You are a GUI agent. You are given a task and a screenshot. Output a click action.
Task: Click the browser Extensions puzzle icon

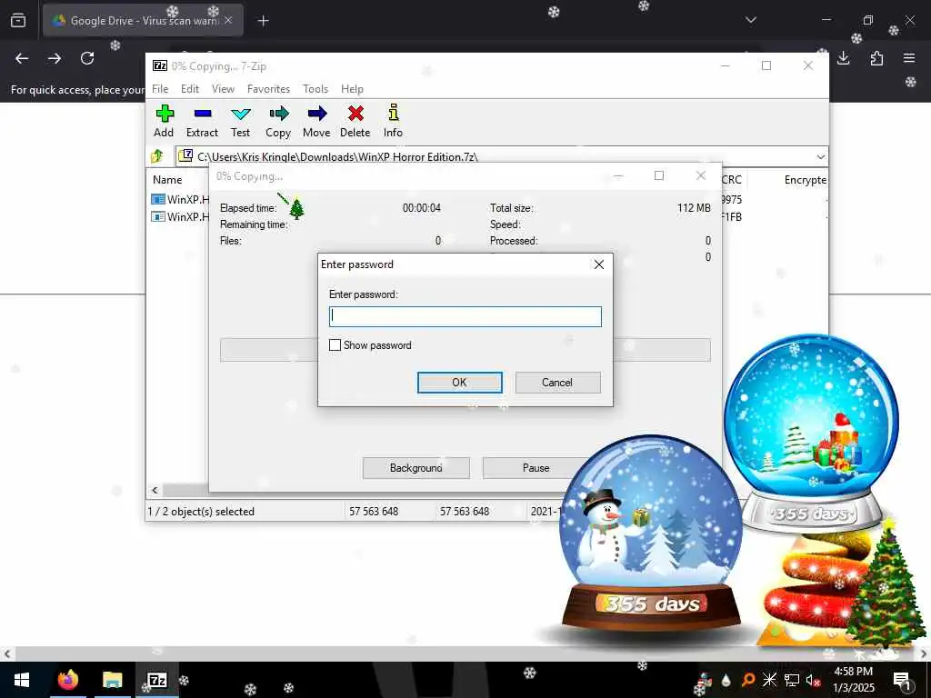tap(876, 58)
